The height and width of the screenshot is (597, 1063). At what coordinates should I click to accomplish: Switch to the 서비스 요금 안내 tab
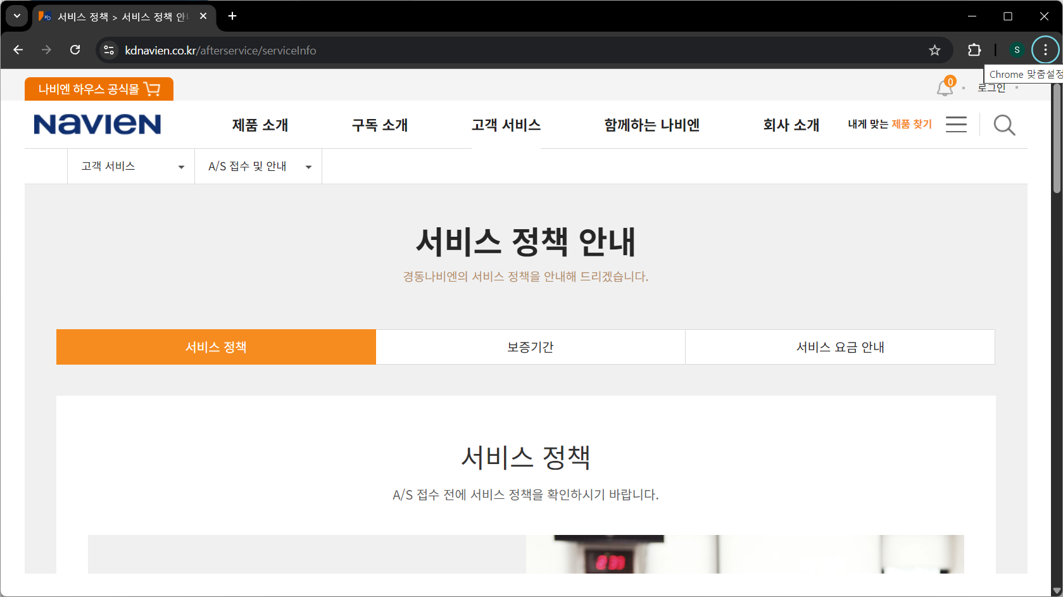click(x=840, y=347)
